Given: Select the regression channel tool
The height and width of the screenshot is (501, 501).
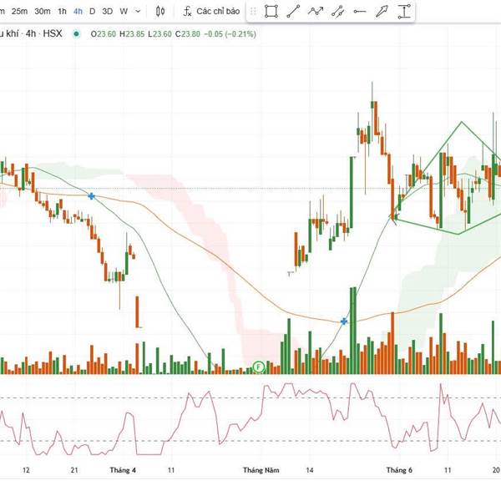Looking at the screenshot, I should click(x=337, y=12).
